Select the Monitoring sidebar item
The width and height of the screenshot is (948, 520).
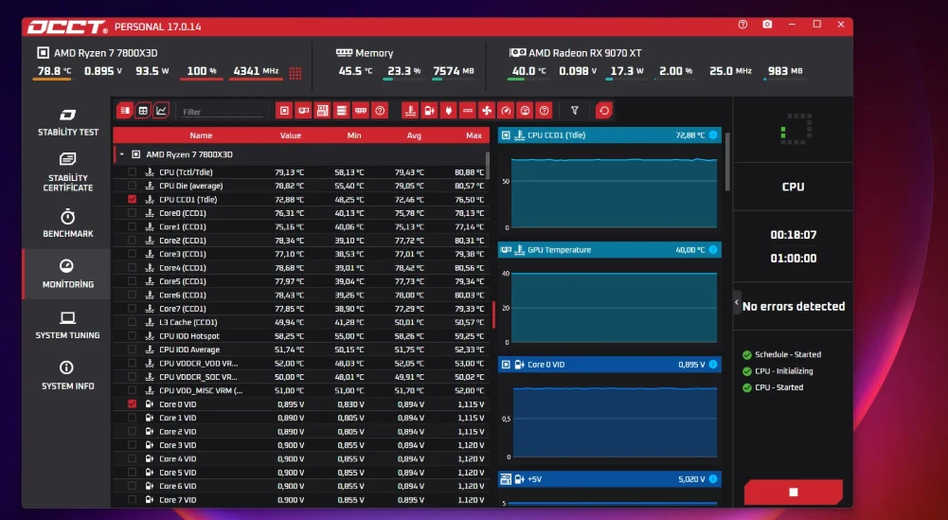[68, 274]
